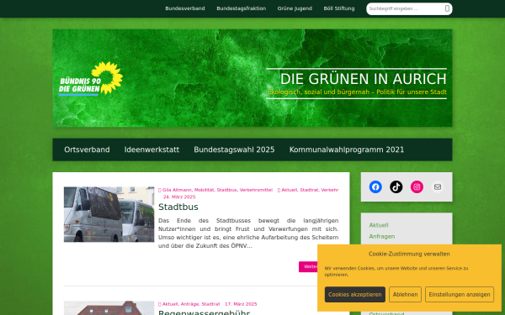505x315 pixels.
Task: Open the Bundesverband link
Action: [185, 8]
